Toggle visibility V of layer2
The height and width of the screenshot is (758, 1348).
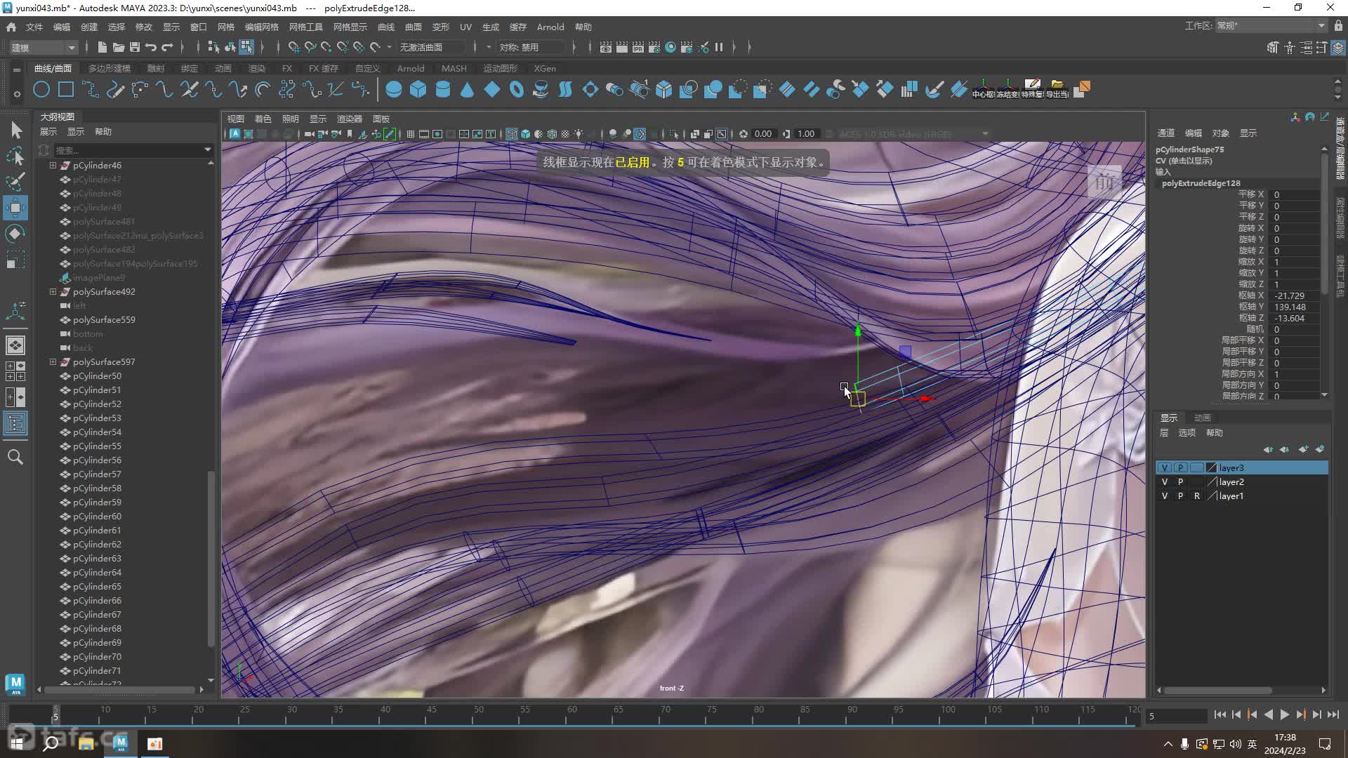point(1165,481)
